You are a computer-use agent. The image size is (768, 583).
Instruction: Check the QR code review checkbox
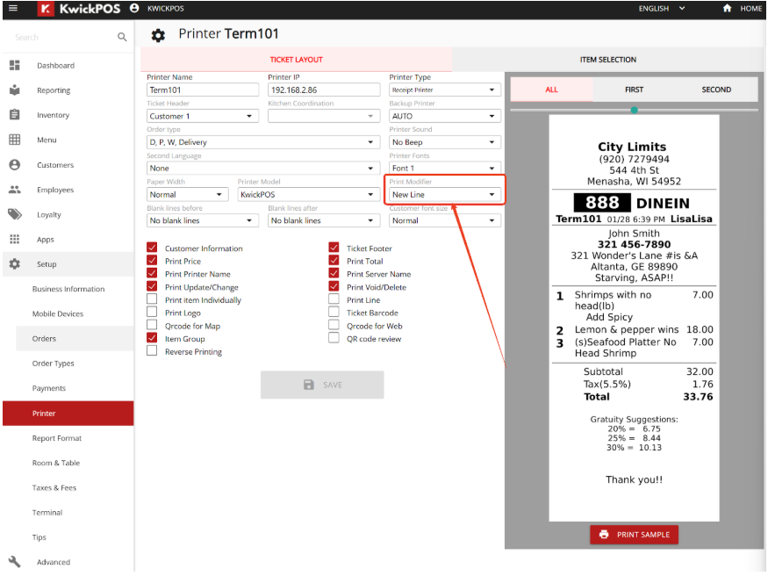[x=334, y=338]
